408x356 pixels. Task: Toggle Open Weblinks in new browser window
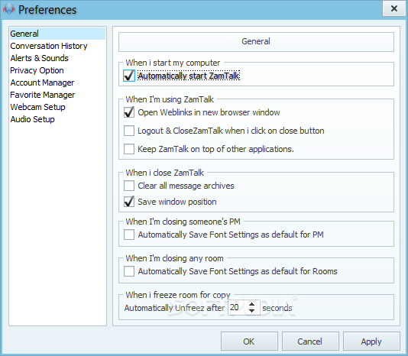(x=129, y=112)
